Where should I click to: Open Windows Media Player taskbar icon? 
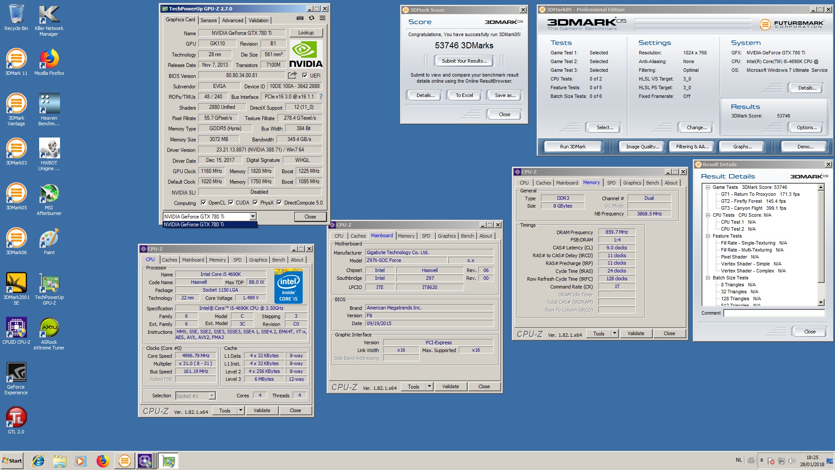81,461
